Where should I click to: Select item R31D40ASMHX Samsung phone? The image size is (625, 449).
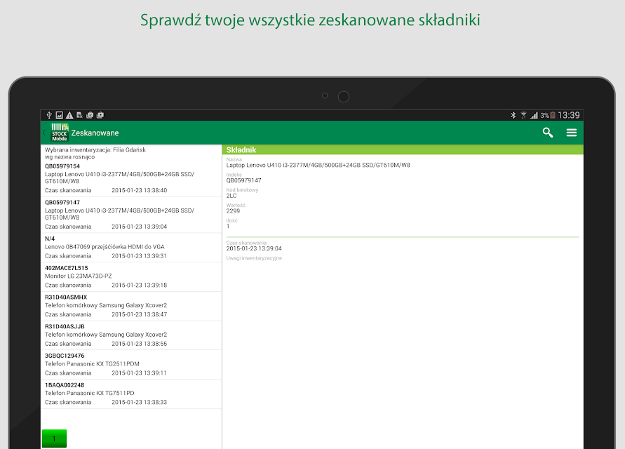click(x=131, y=306)
